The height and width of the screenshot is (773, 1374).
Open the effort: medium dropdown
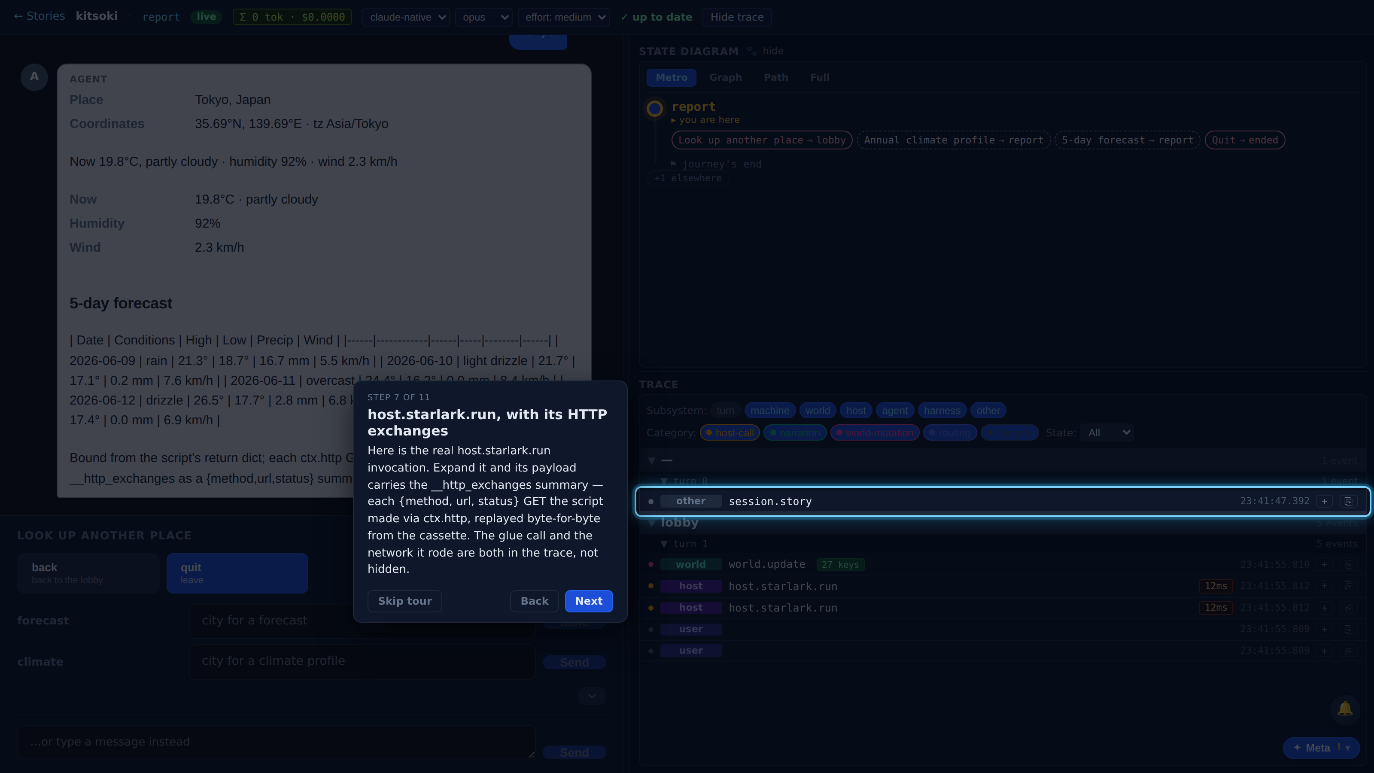tap(564, 17)
